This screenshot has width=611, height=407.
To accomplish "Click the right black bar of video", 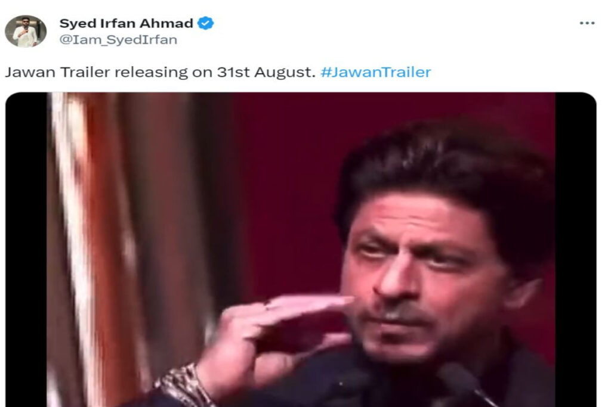I will point(576,250).
